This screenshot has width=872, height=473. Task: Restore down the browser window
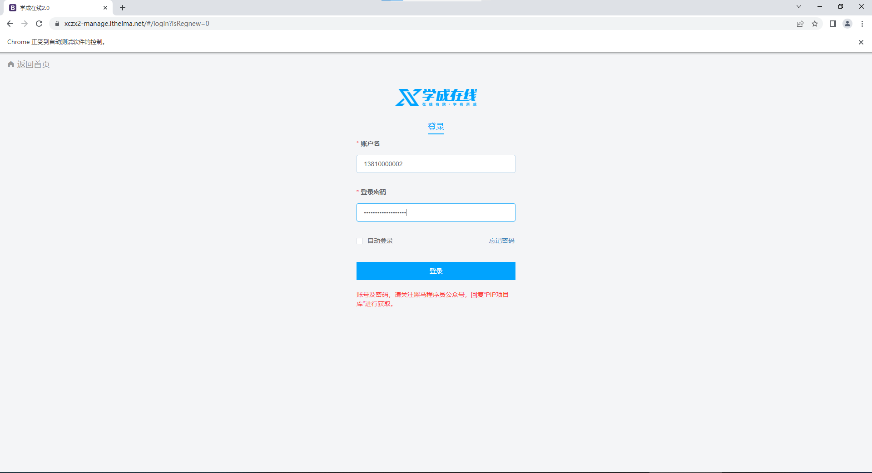point(841,7)
